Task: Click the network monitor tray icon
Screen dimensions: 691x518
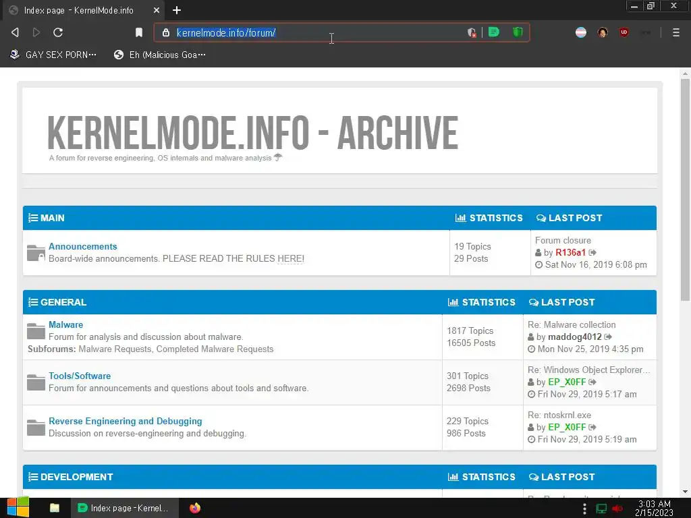Action: [x=601, y=509]
